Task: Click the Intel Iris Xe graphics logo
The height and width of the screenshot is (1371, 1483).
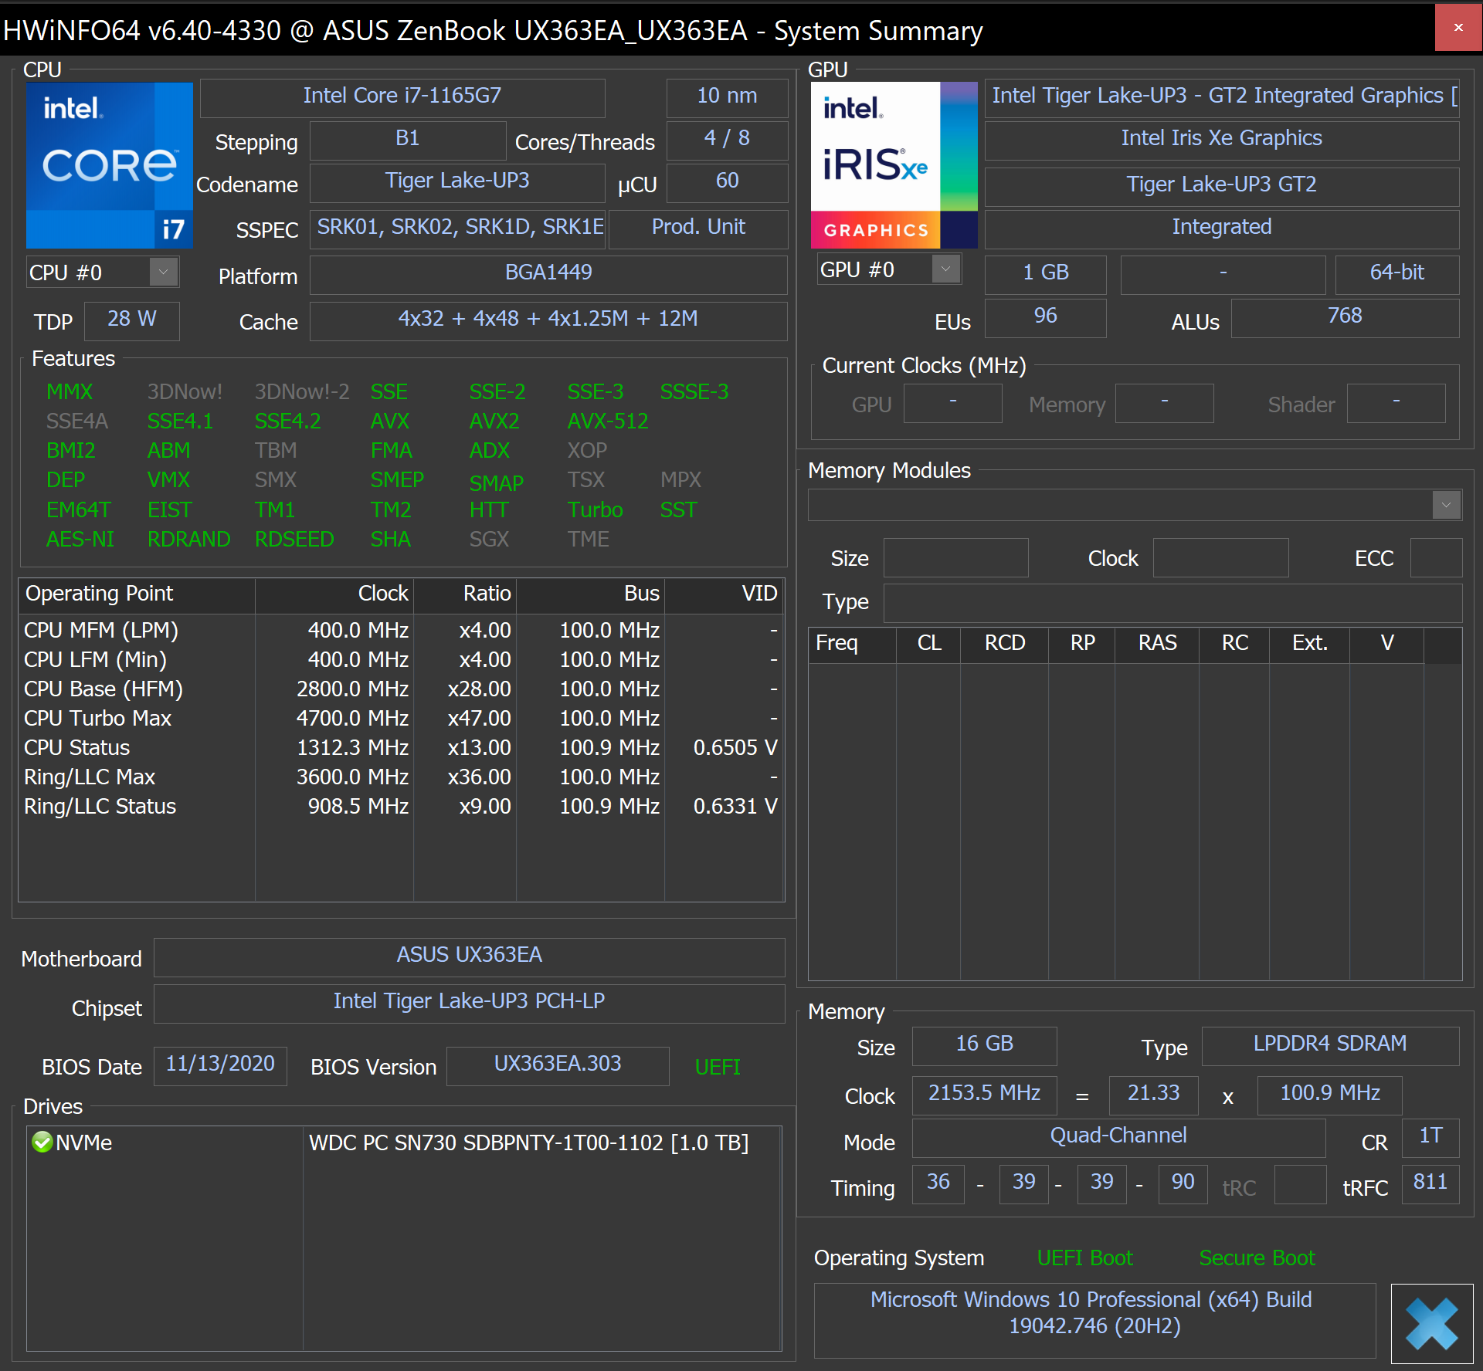Action: point(894,165)
